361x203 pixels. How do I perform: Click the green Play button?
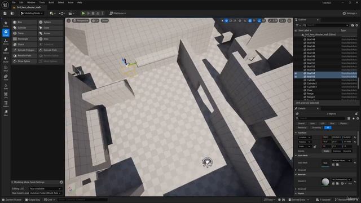(x=83, y=14)
